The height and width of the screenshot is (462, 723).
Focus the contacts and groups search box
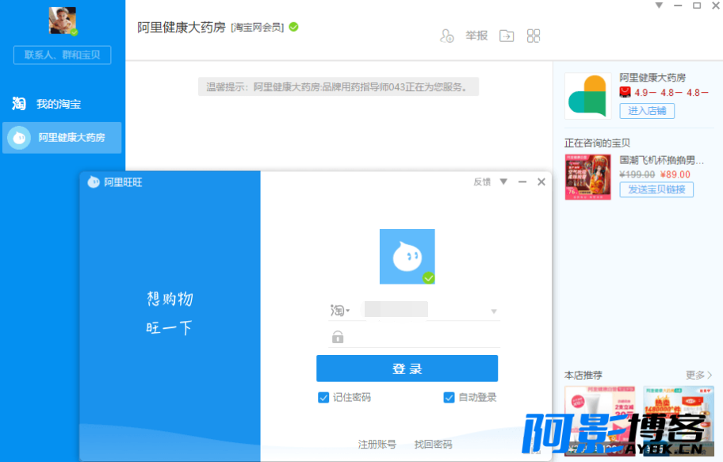tap(63, 55)
